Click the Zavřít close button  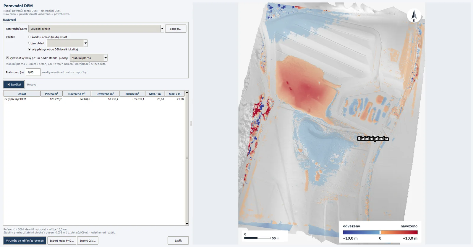(178, 241)
